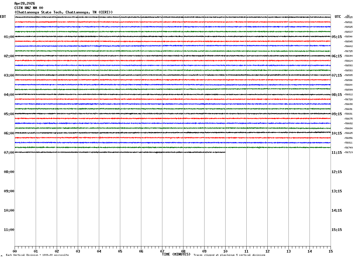Click the DC offset value -56725
The image size is (354, 259).
tap(348, 51)
